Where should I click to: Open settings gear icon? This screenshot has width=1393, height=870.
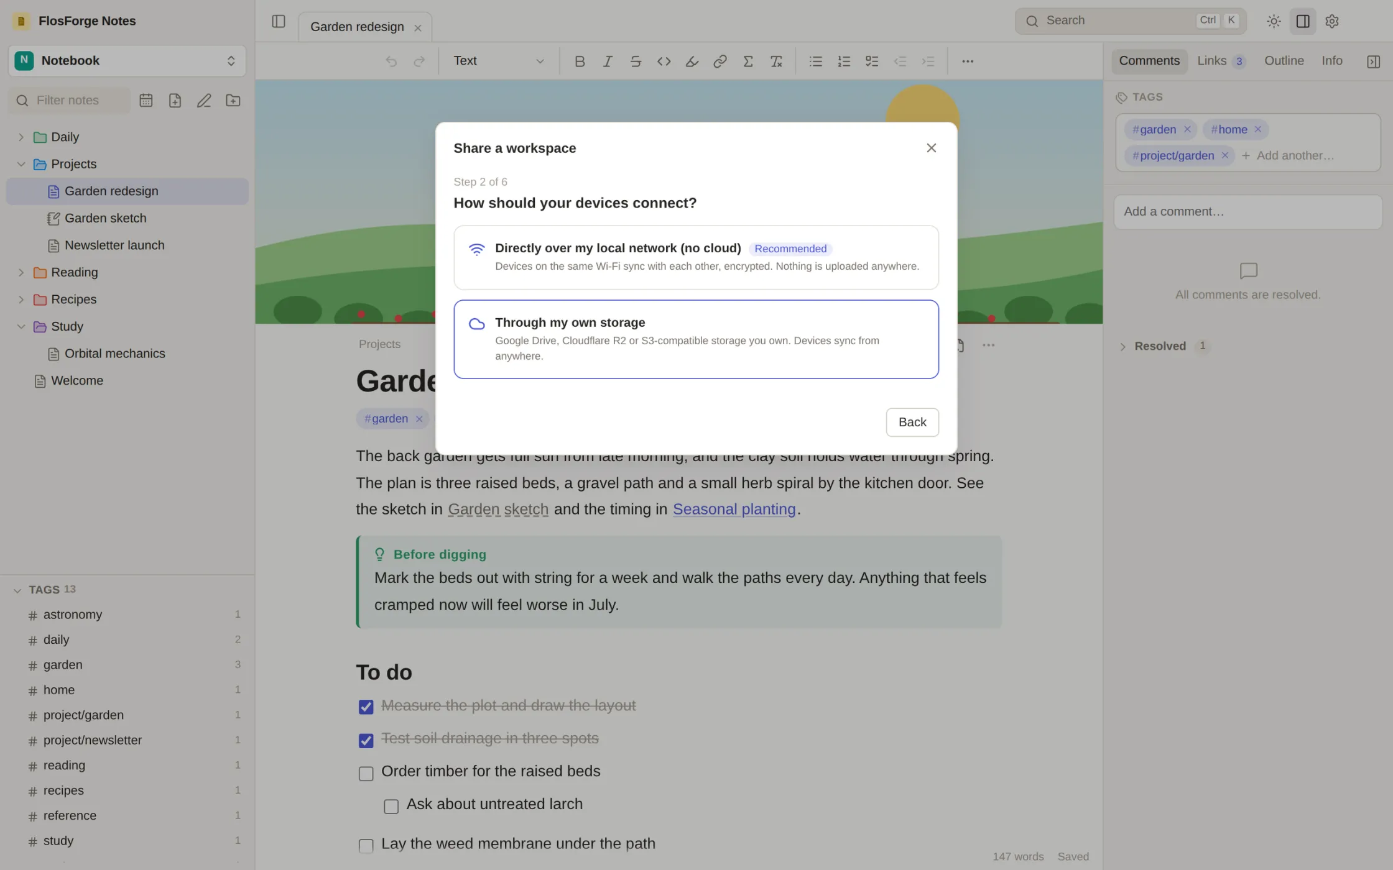pyautogui.click(x=1332, y=21)
